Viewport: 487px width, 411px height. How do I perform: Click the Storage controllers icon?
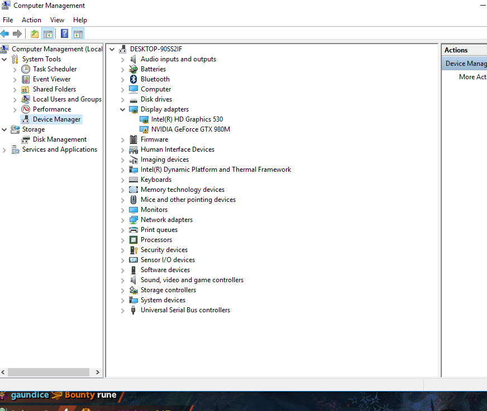coord(133,290)
